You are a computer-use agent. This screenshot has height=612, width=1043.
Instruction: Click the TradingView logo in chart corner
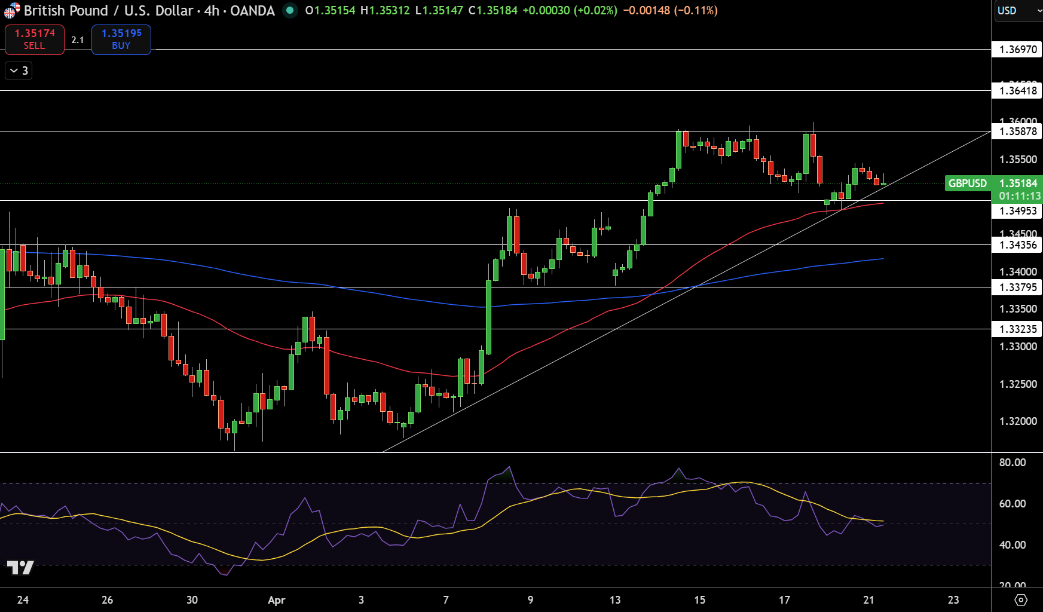pyautogui.click(x=20, y=567)
